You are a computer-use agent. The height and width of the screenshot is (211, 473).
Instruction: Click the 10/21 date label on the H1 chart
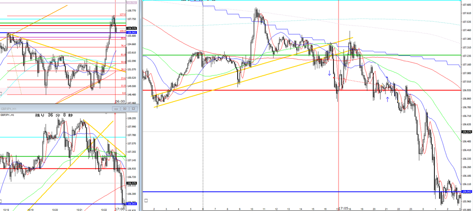79,209
